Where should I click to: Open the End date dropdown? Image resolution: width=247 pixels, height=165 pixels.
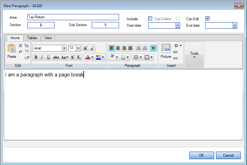235,25
